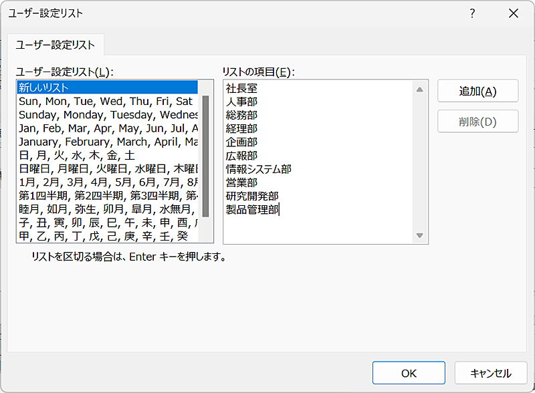Image resolution: width=535 pixels, height=393 pixels.
Task: Select the 日, 月, 火, 水 list entry
Action: coord(107,155)
